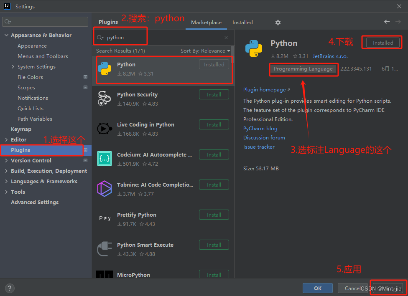408x296 pixels.
Task: Install the MicroPython plugin
Action: pyautogui.click(x=214, y=274)
